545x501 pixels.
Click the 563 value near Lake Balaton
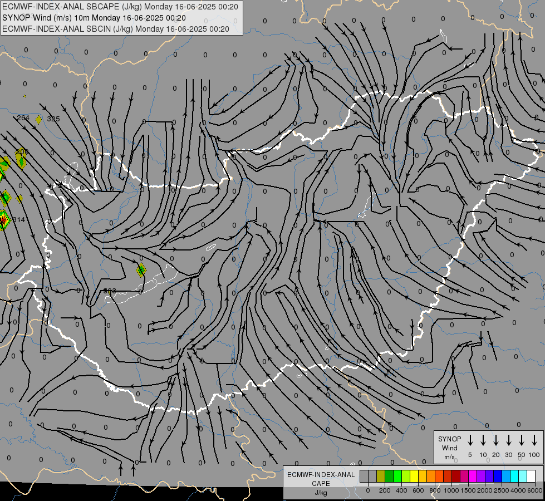[110, 291]
